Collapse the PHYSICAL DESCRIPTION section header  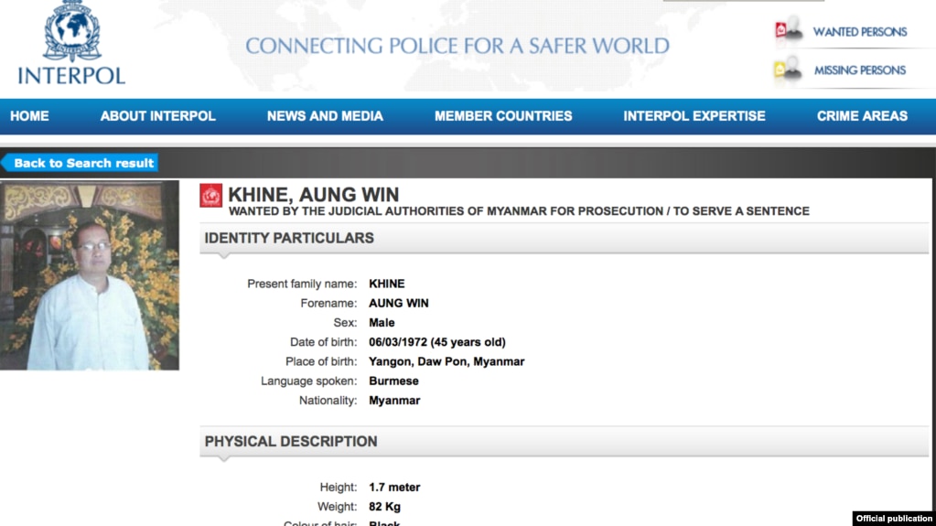tap(565, 441)
